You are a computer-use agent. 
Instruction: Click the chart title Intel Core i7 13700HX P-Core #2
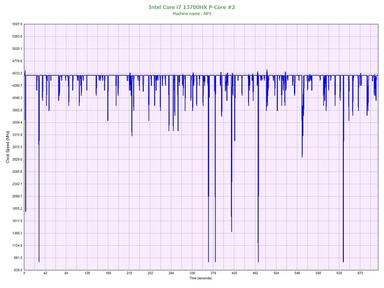tap(192, 7)
